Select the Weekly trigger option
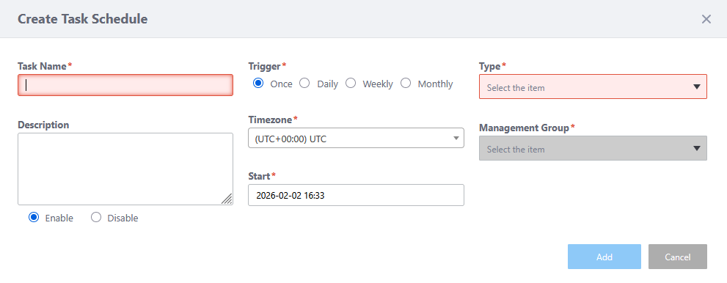Screen dimensions: 727x283 pos(351,84)
